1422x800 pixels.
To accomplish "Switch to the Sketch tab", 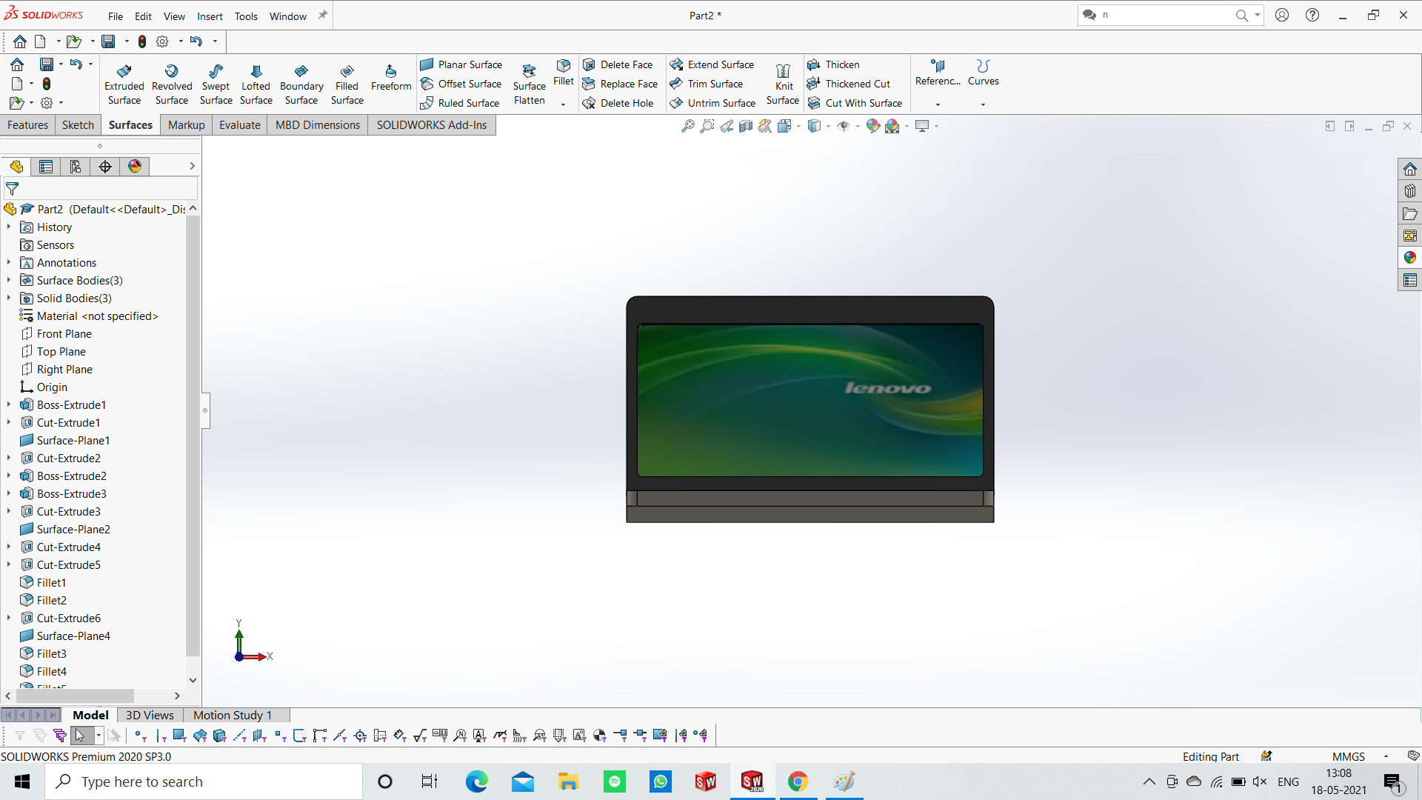I will [x=77, y=124].
